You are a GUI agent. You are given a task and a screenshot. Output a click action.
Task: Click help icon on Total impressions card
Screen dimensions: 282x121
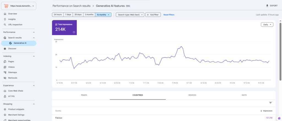pos(74,32)
